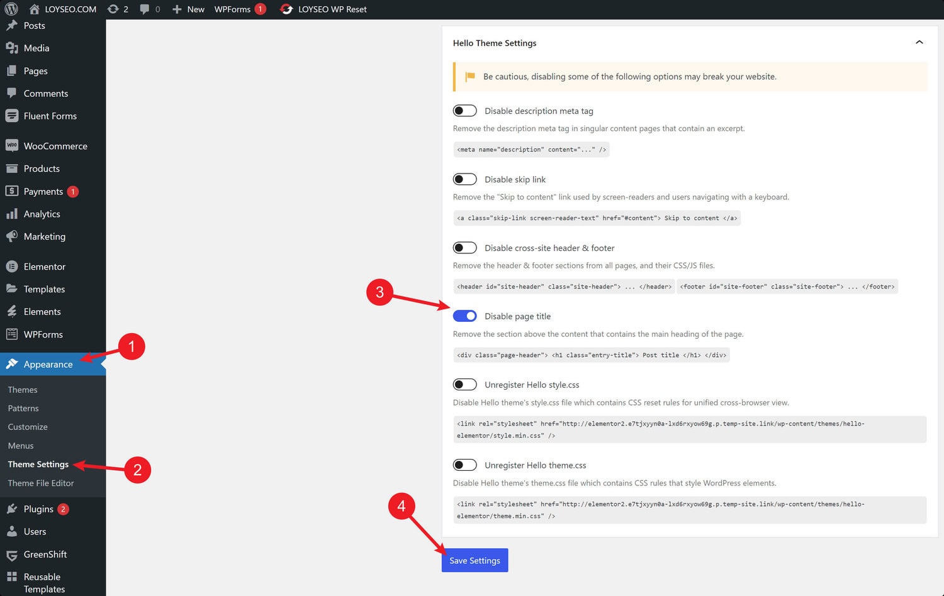This screenshot has height=596, width=944.
Task: Click the Plugins plug icon
Action: [x=12, y=509]
